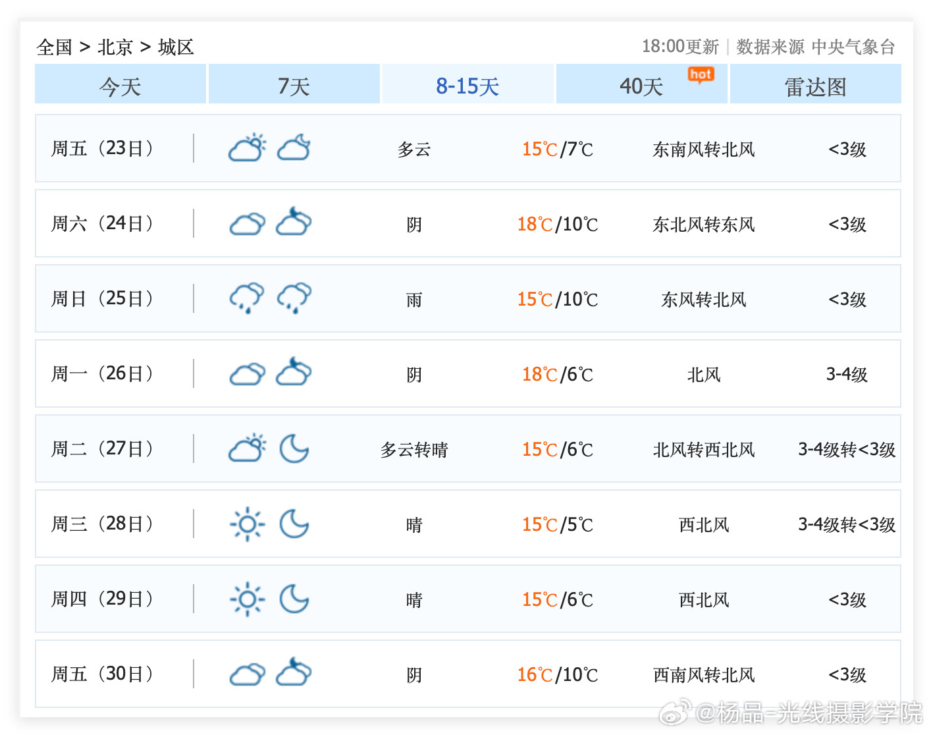Click 东南风转北风 wind direction text
The height and width of the screenshot is (735, 931).
pos(704,150)
